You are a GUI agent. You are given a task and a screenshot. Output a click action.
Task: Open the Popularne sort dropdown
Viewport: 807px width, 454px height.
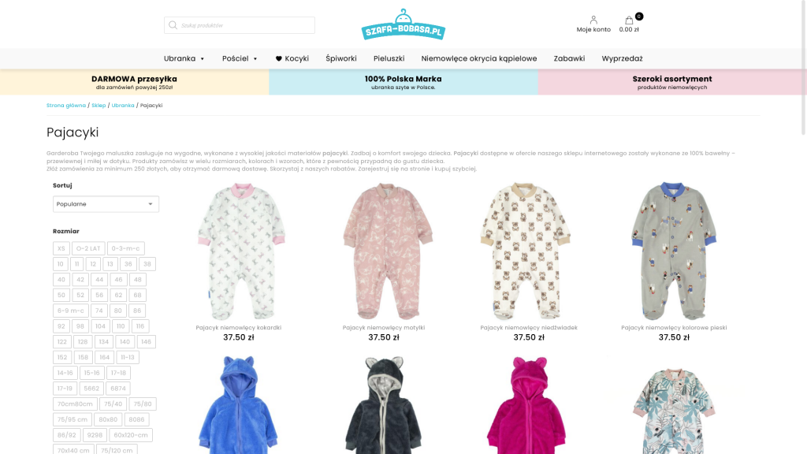(x=106, y=204)
